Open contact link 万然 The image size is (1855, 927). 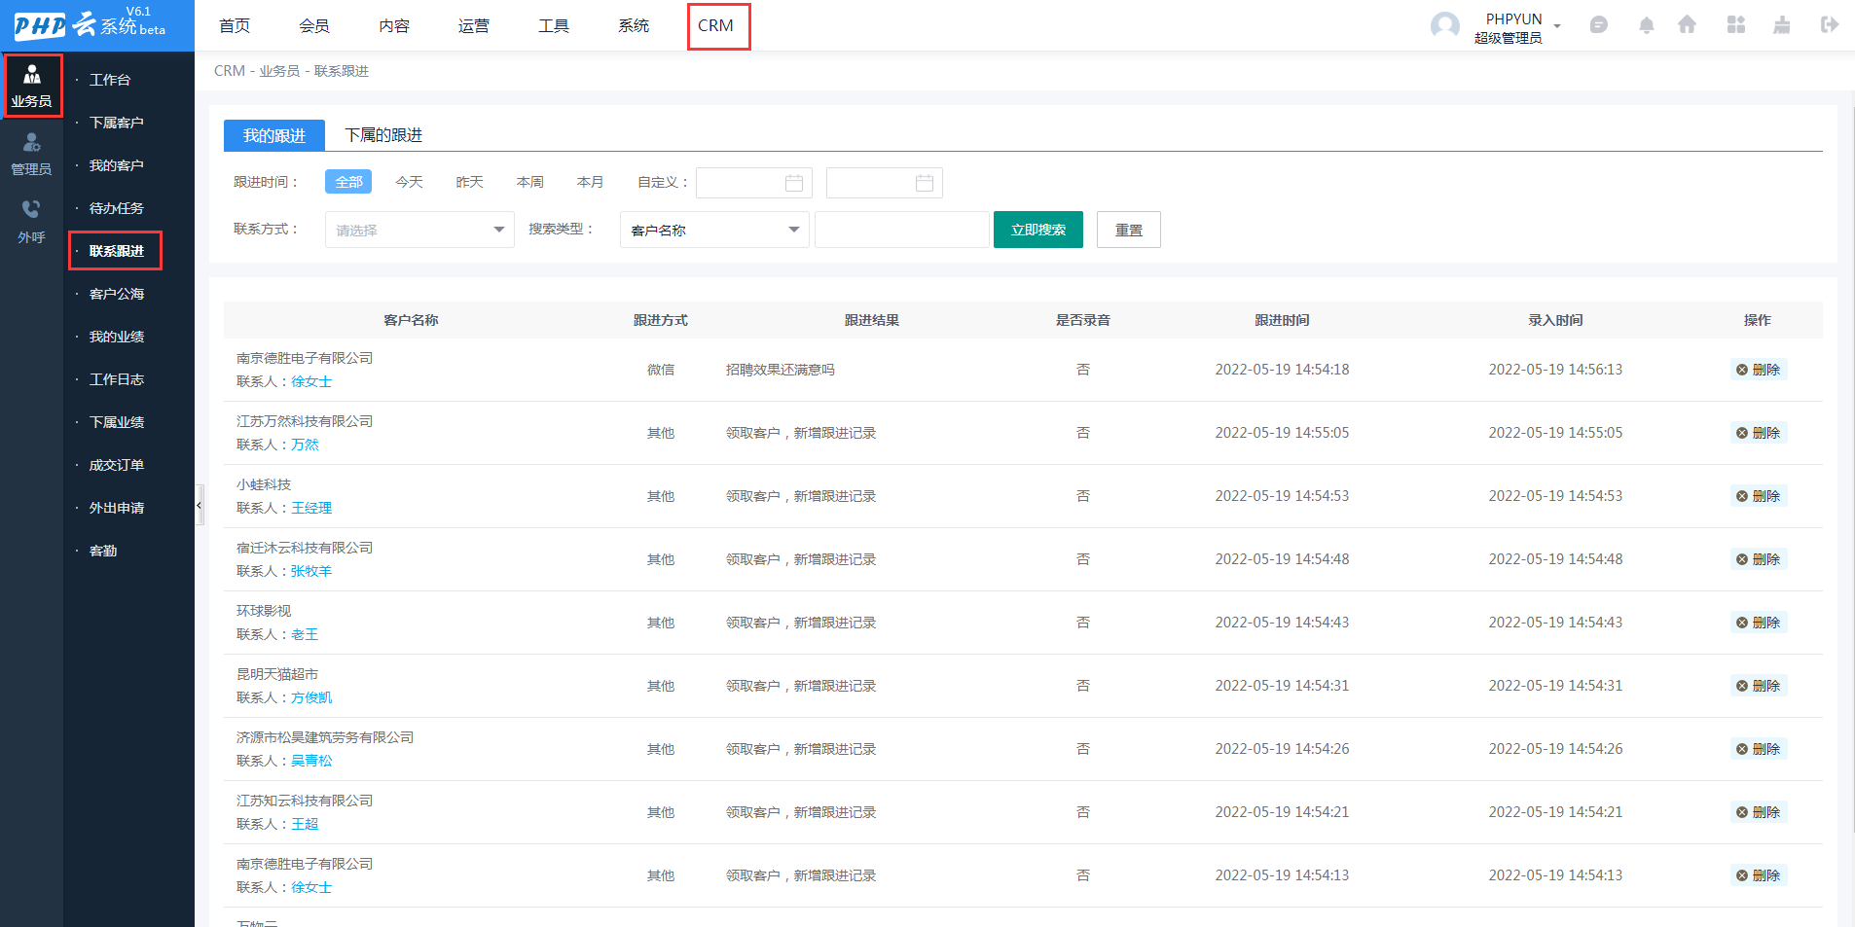click(305, 445)
